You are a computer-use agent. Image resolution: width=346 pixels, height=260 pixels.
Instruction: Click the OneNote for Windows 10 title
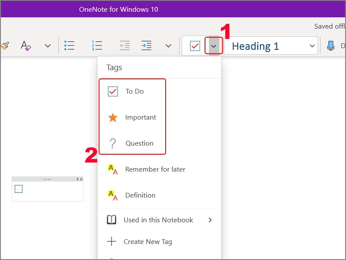(x=119, y=9)
